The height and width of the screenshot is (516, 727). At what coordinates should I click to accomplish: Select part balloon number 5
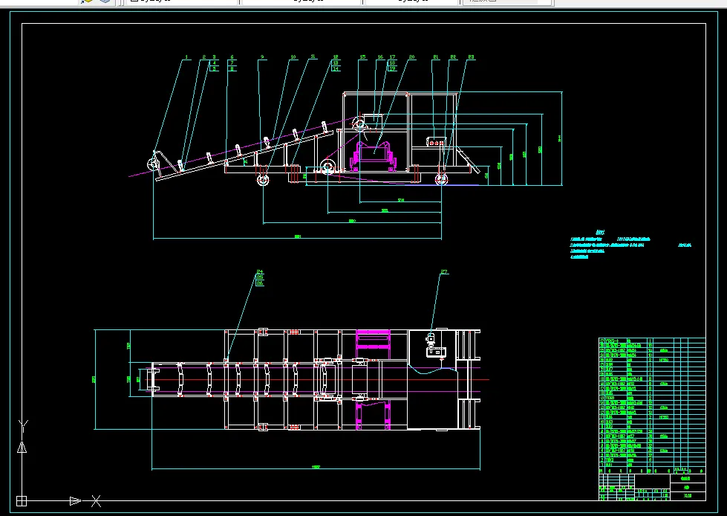(x=214, y=68)
